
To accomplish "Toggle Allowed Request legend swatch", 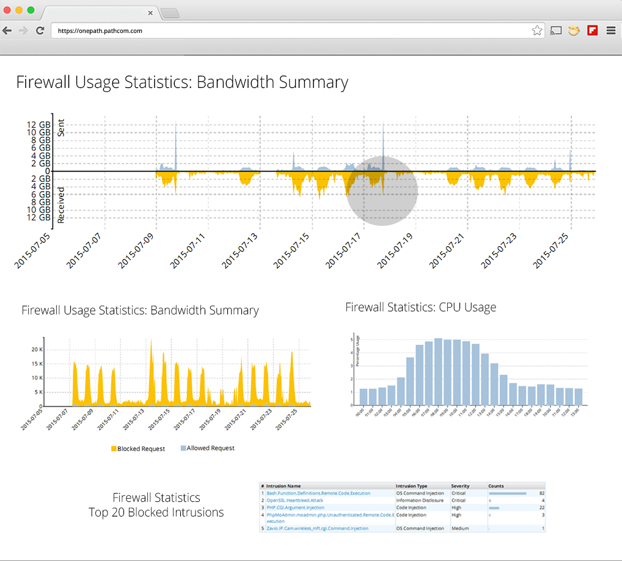I will pyautogui.click(x=183, y=448).
